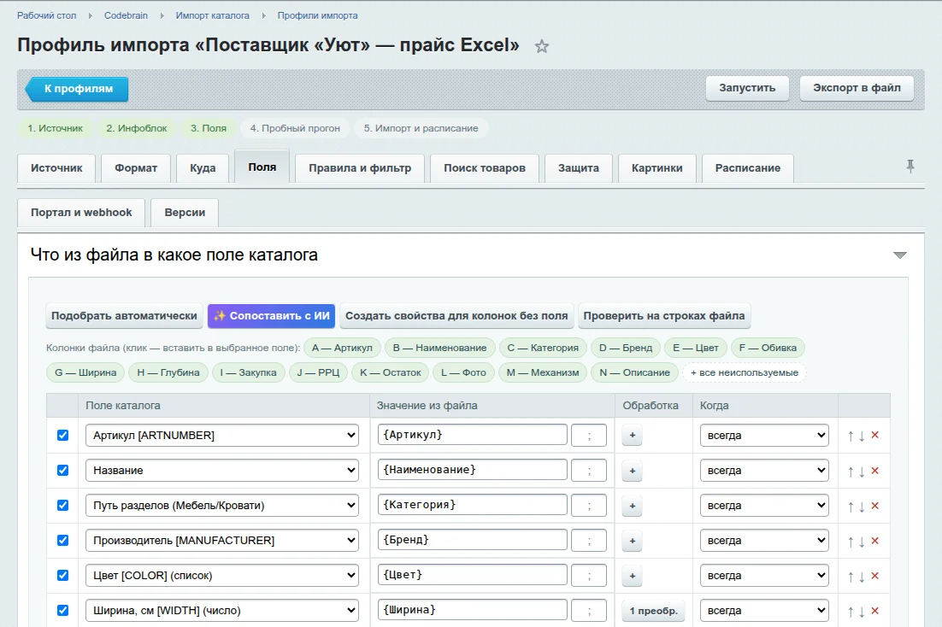This screenshot has width=942, height=627.
Task: Click the Запустить button
Action: click(747, 88)
